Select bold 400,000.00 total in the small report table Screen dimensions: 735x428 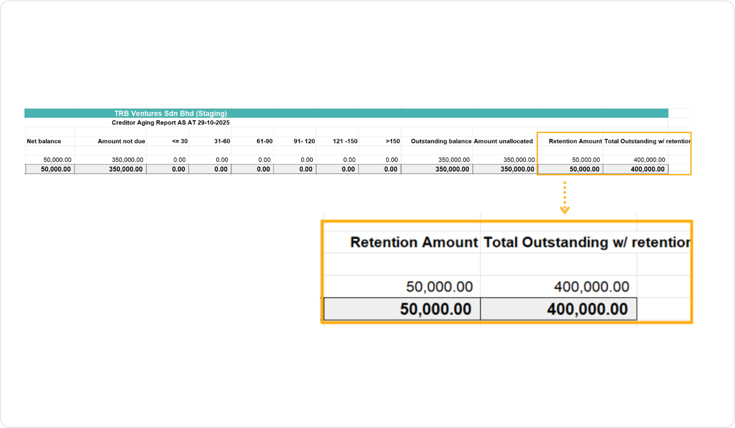click(x=648, y=169)
